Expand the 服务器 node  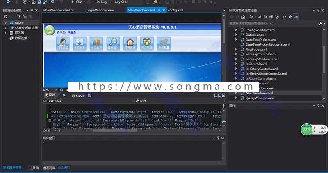click(x=6, y=33)
